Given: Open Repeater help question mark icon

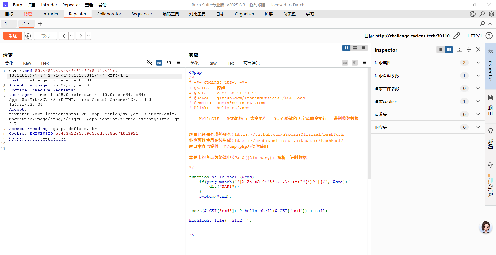Looking at the screenshot, I should point(489,36).
